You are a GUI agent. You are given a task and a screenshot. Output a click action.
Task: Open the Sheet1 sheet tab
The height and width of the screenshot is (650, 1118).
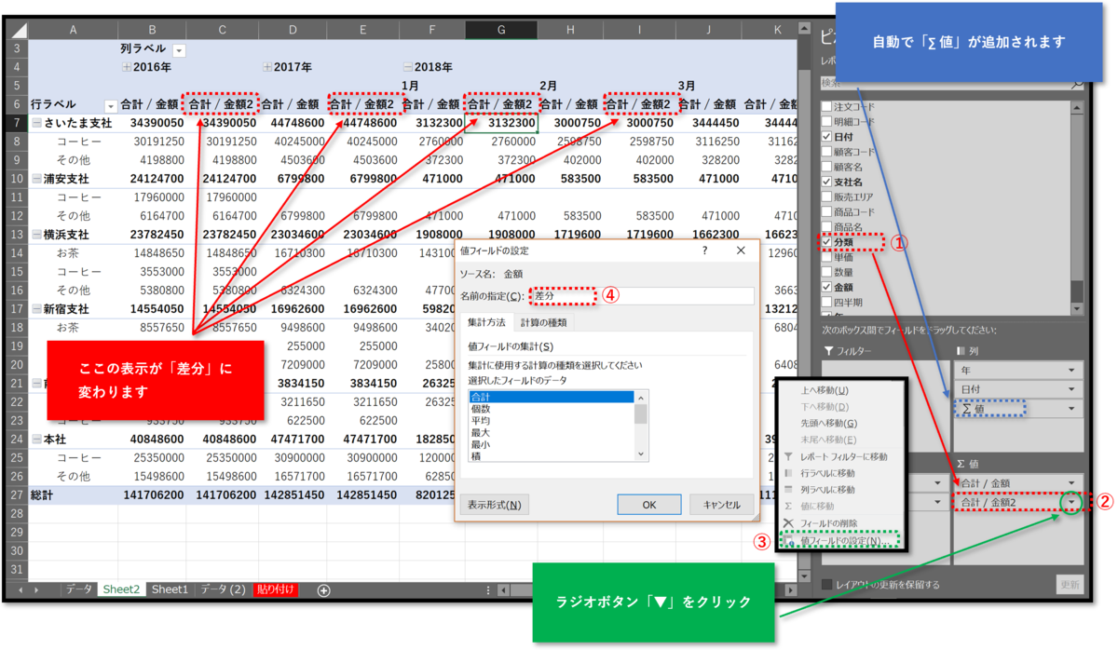click(x=170, y=589)
